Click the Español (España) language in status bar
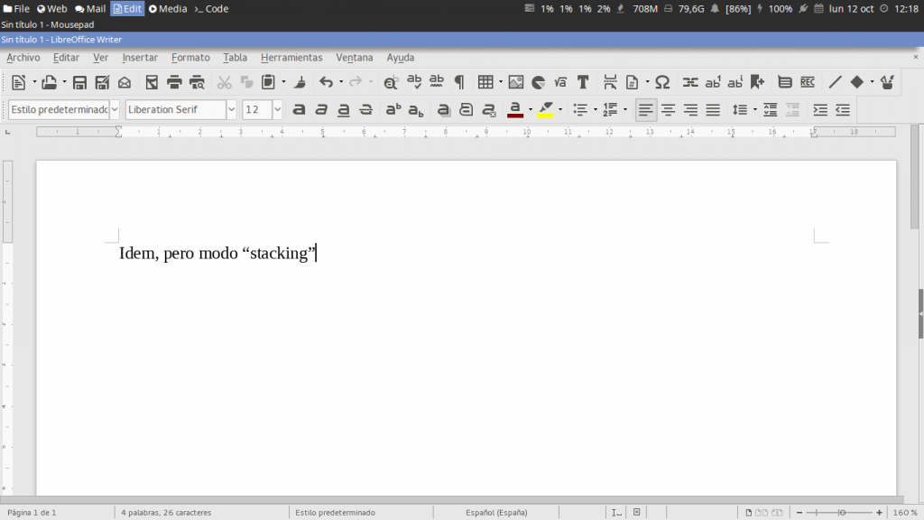The image size is (924, 520). coord(495,513)
